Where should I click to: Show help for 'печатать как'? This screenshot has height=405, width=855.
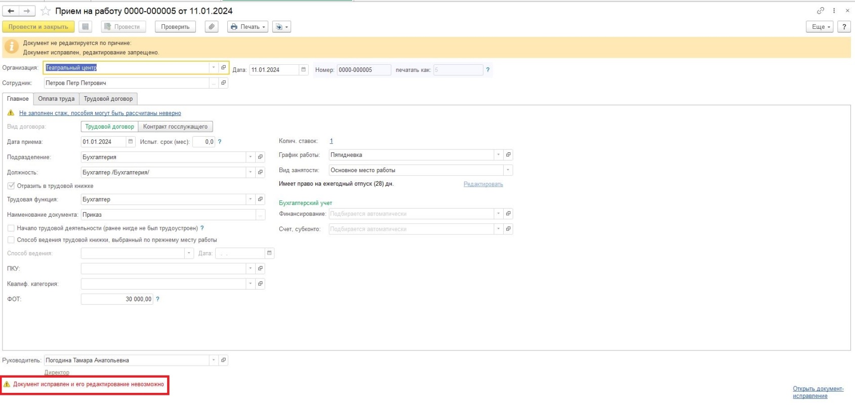coord(488,70)
